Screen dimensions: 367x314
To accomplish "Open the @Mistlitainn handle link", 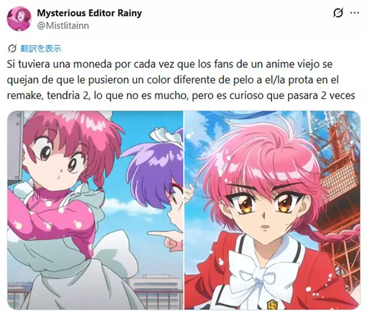I will 63,25.
